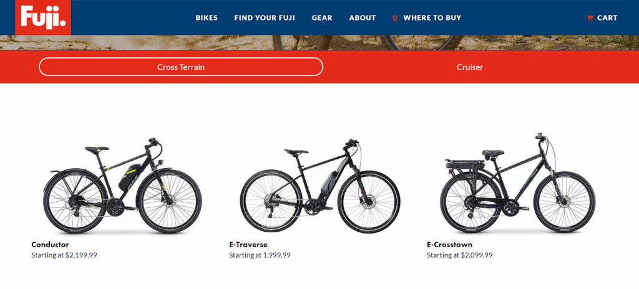Switch to the Cruiser tab

point(469,67)
